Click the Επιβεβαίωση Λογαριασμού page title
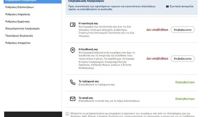The width and height of the screenshot is (209, 117). coord(86,1)
